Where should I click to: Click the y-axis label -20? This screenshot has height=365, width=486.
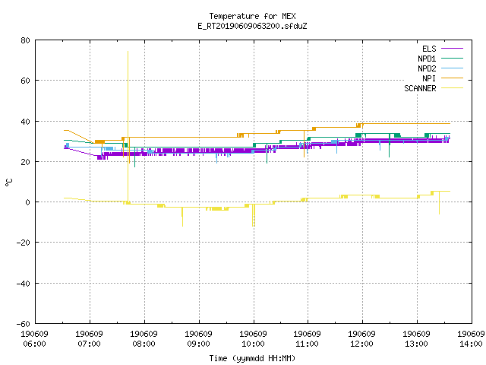(24, 243)
